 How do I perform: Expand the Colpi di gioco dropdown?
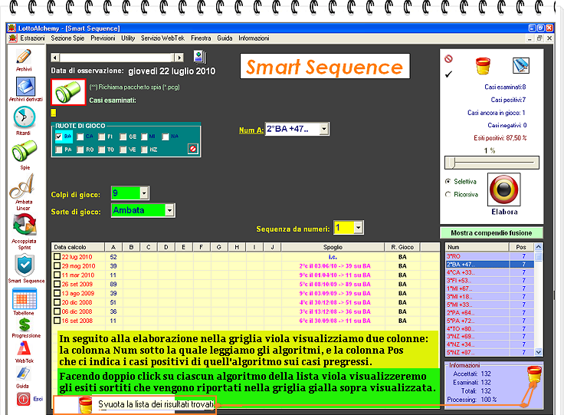(x=144, y=193)
